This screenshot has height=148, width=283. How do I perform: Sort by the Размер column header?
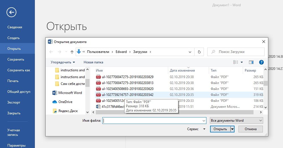tap(250, 70)
